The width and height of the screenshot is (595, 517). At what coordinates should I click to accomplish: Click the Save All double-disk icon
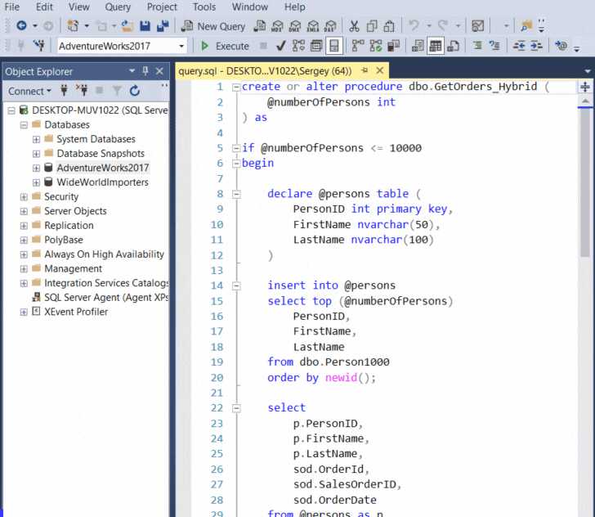(x=163, y=26)
